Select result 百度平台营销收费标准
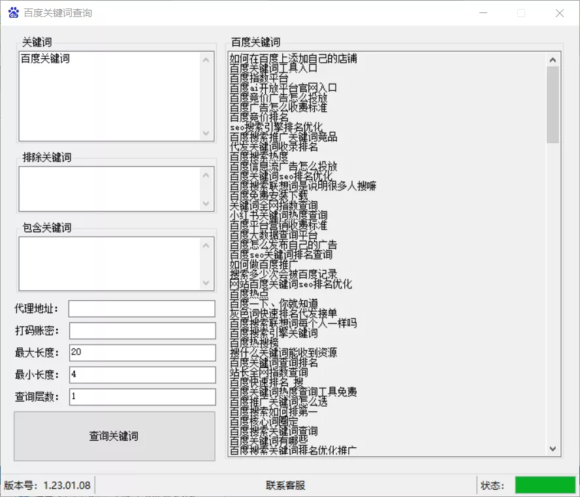 [x=278, y=225]
